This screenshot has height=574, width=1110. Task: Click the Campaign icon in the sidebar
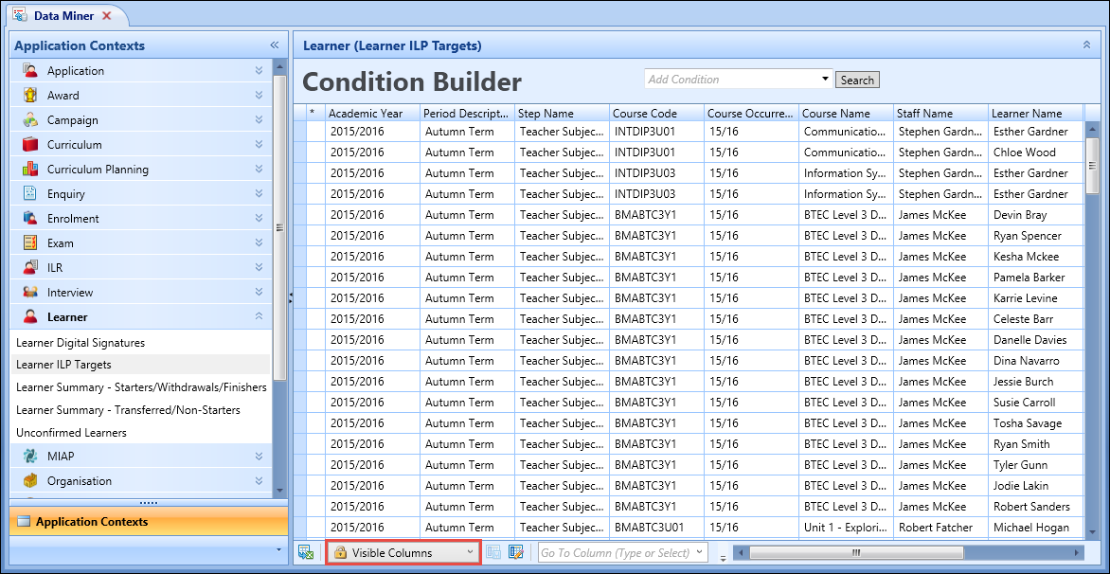[x=28, y=119]
